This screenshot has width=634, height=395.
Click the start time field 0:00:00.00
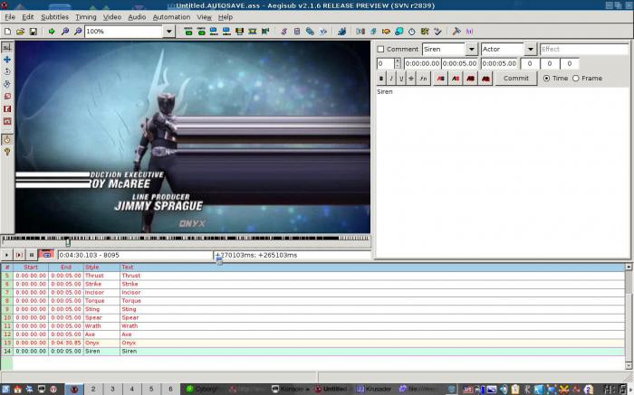click(422, 64)
